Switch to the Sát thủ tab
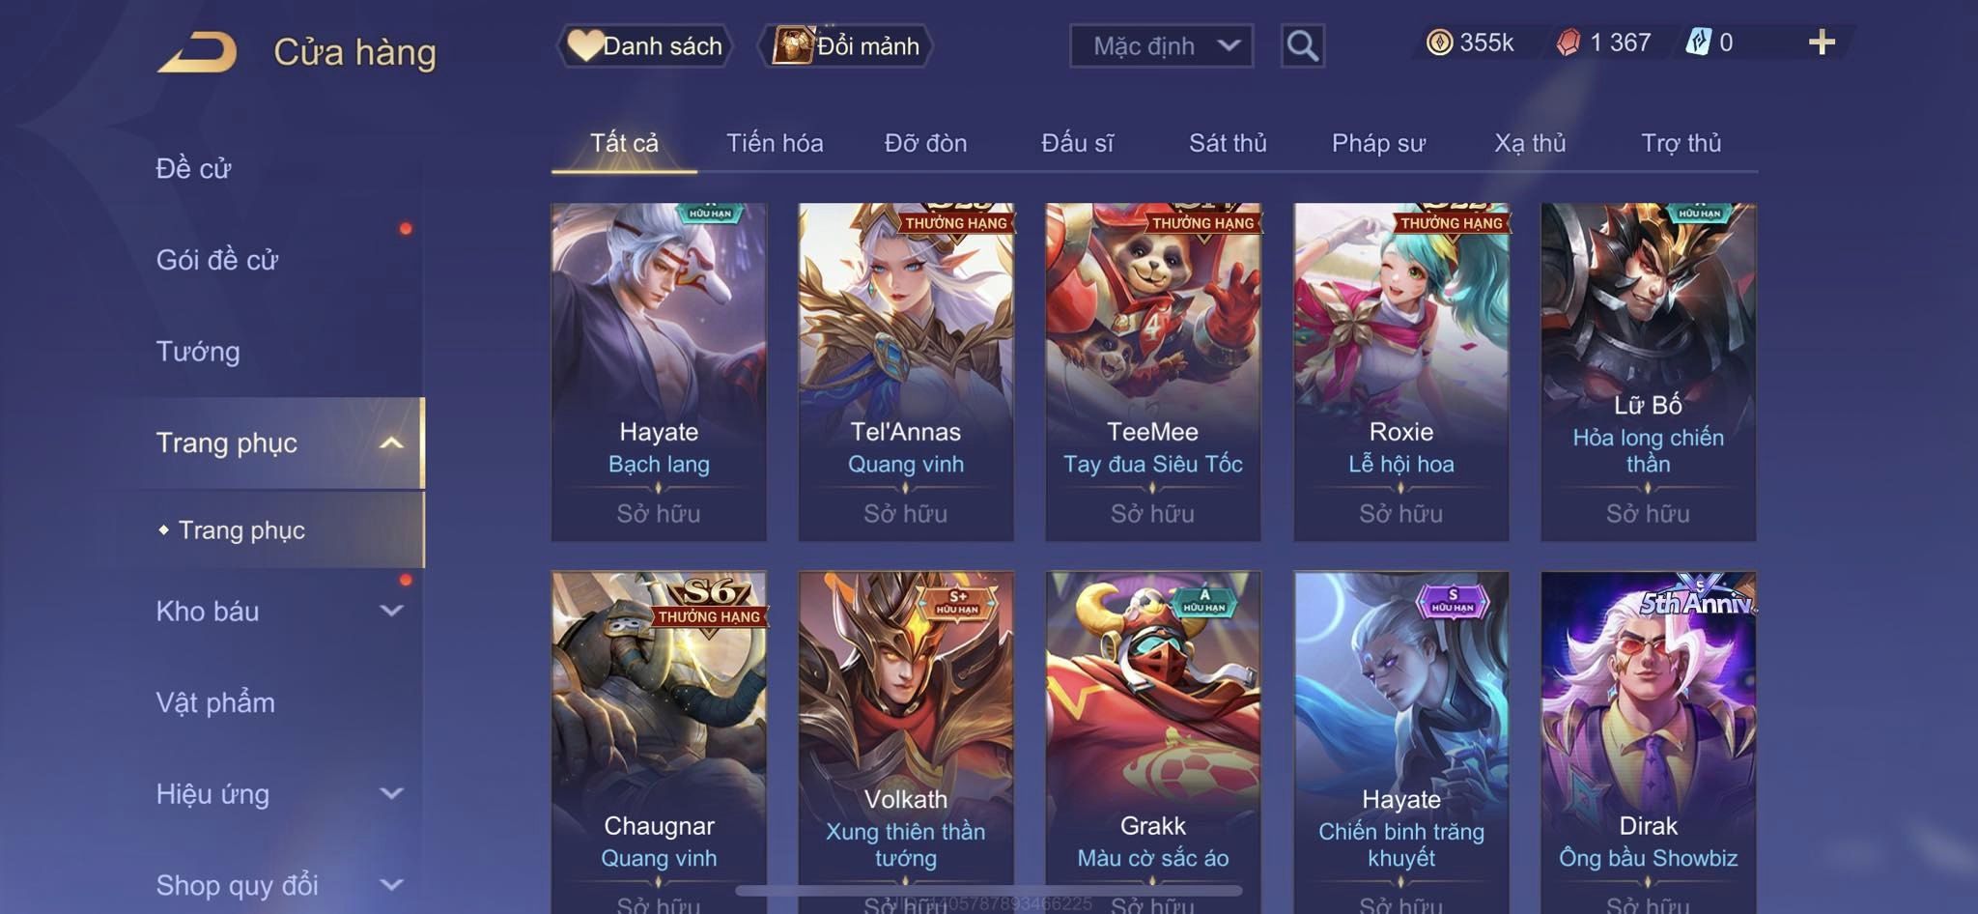This screenshot has width=1978, height=914. pyautogui.click(x=1228, y=143)
